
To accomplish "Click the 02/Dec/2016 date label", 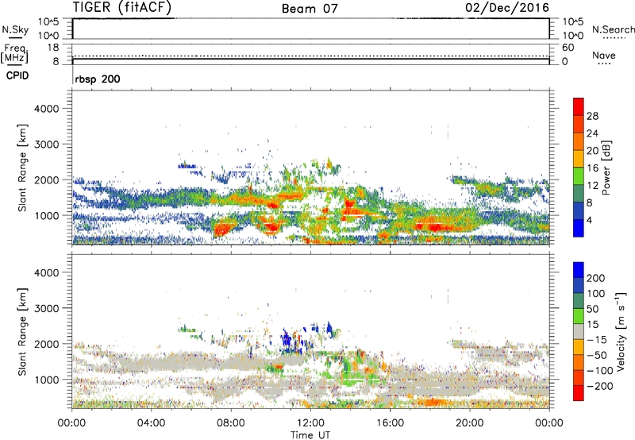I will click(x=507, y=7).
